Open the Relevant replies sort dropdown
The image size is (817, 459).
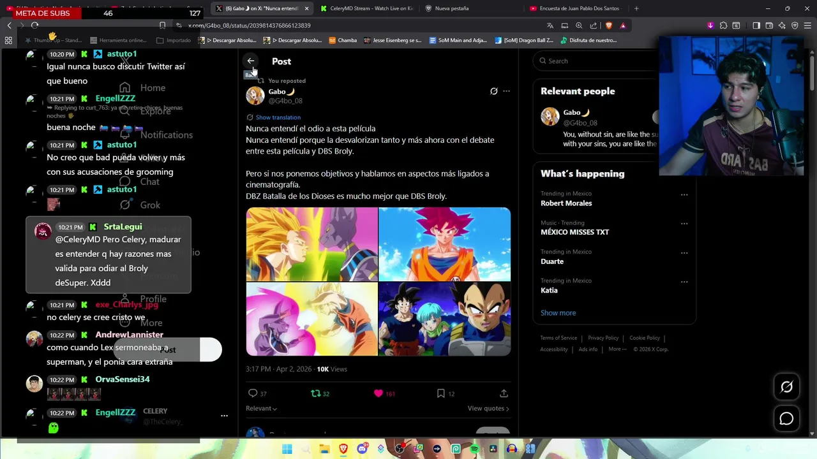coord(261,408)
